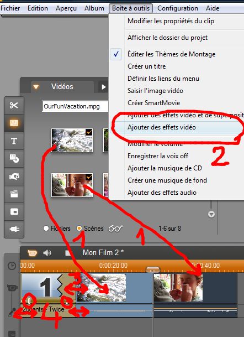Click the 1-6 sur 8 page indicator
This screenshot has width=244, height=337.
(x=170, y=229)
